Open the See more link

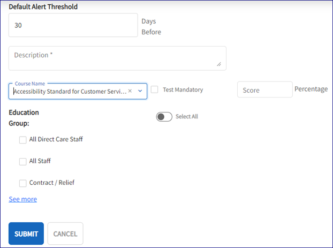click(x=23, y=199)
